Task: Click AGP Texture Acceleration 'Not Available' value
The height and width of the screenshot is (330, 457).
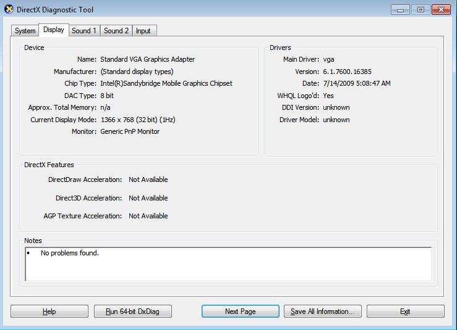Action: 148,216
